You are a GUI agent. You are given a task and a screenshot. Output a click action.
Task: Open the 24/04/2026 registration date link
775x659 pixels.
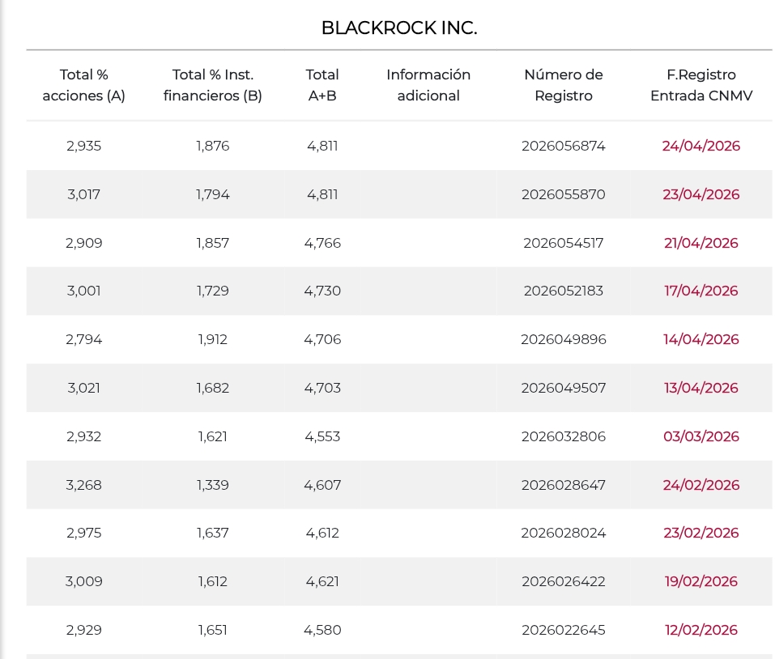700,147
